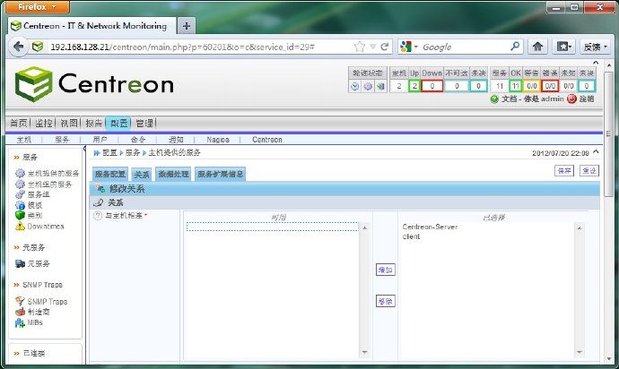The image size is (619, 369).
Task: Open 模板 info-gear icon in sidebar
Action: tap(20, 205)
